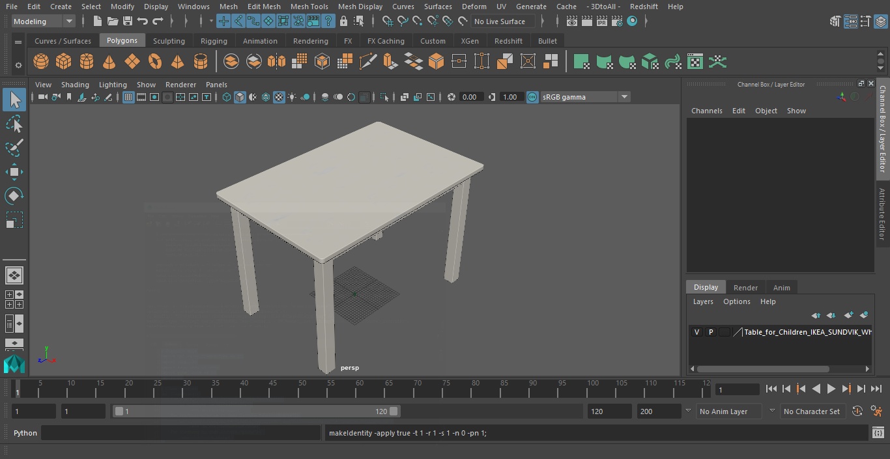
Task: Open the Redshift menu
Action: (644, 7)
